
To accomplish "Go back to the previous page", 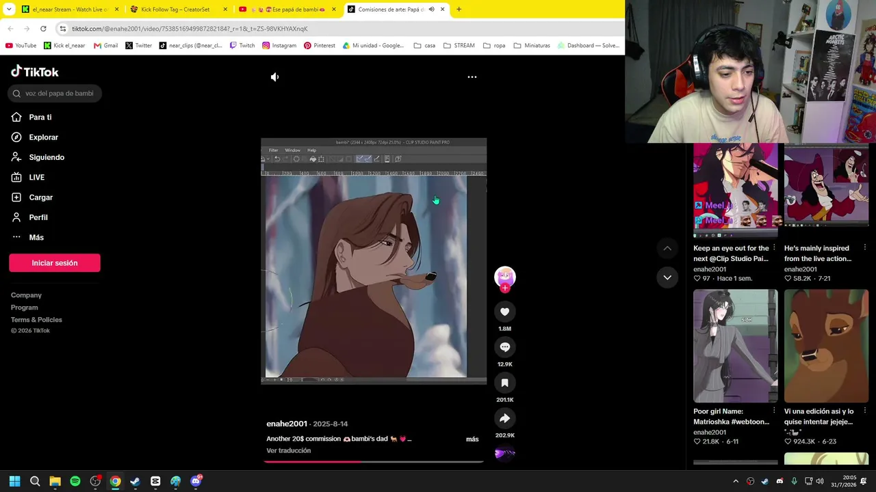I will [x=10, y=29].
